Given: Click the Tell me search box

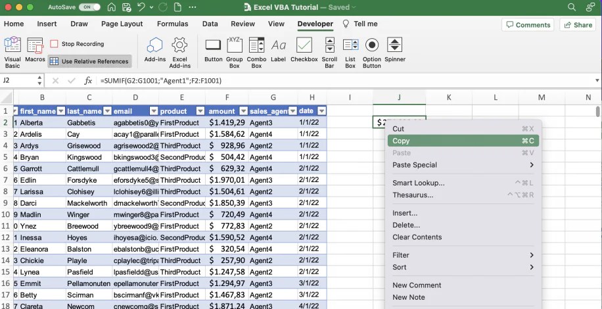Looking at the screenshot, I should [360, 24].
